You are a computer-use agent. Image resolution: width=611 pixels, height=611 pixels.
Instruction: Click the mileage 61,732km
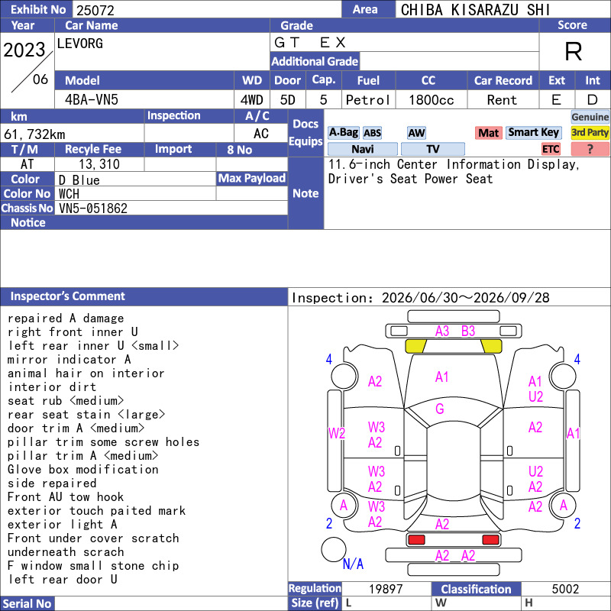coord(34,134)
